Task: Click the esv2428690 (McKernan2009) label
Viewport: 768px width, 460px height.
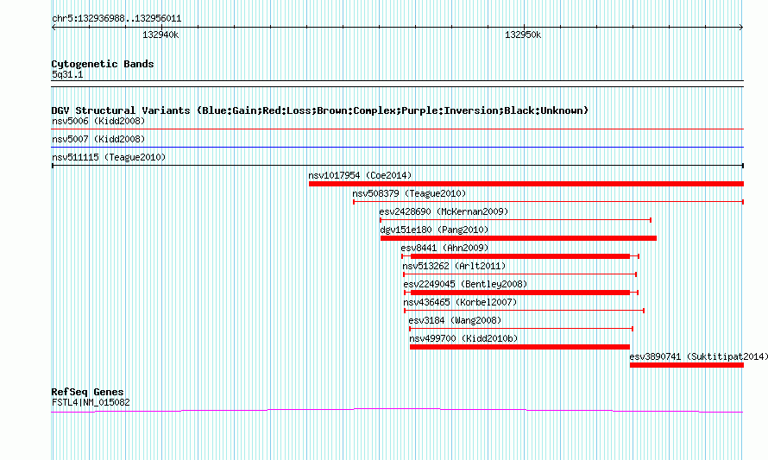Action: click(444, 211)
